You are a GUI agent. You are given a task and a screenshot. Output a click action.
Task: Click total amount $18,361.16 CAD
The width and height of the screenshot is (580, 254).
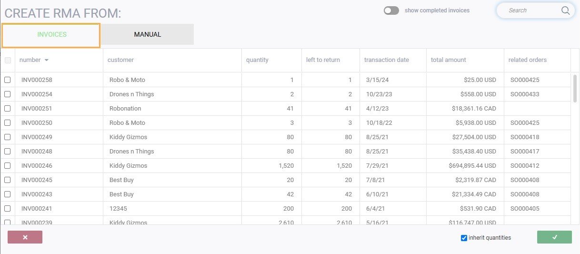(x=474, y=109)
